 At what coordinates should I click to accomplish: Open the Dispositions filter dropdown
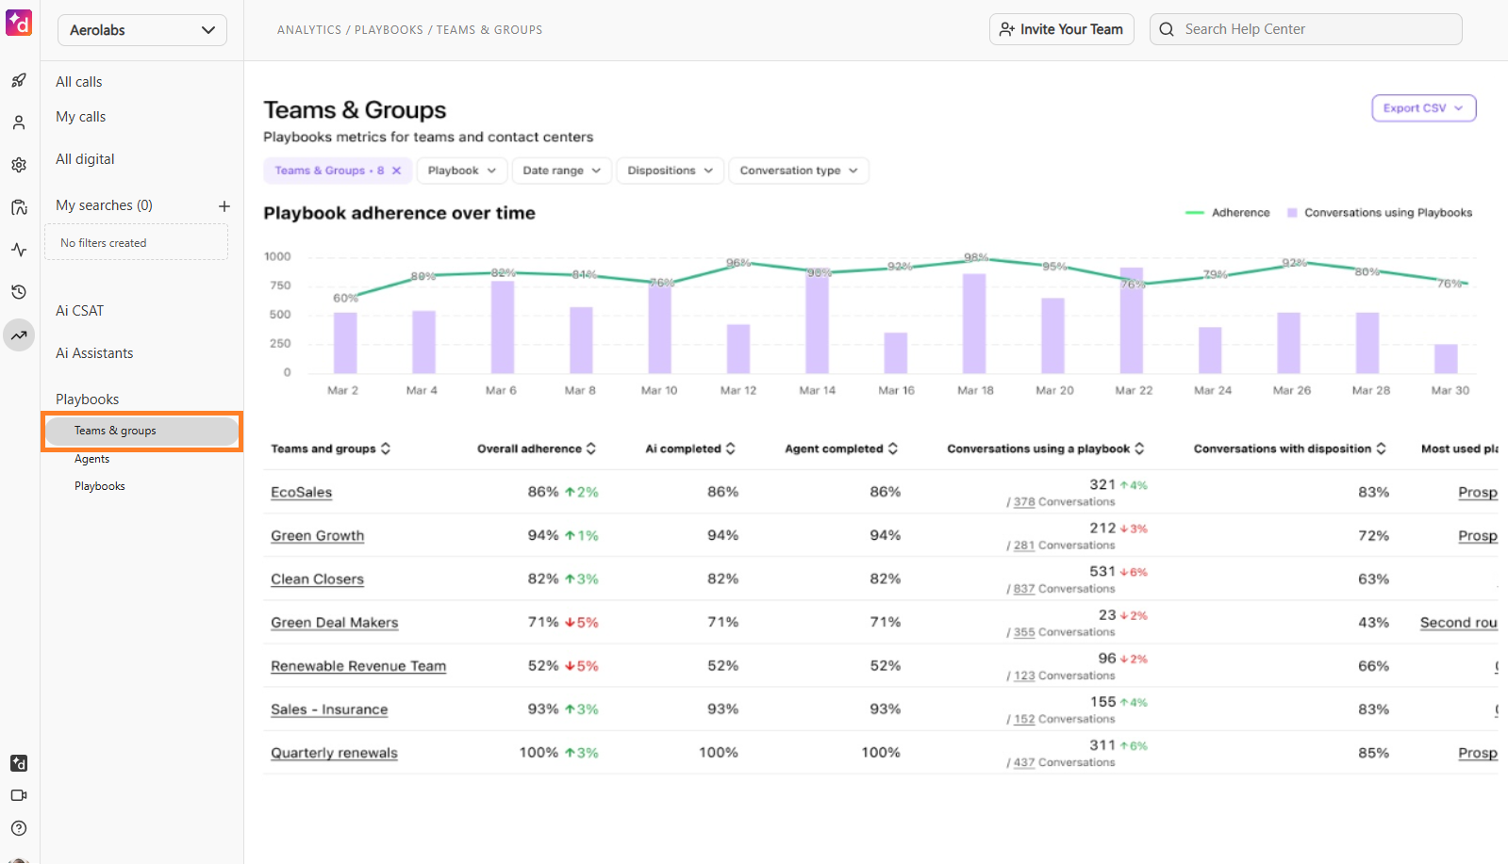click(670, 171)
